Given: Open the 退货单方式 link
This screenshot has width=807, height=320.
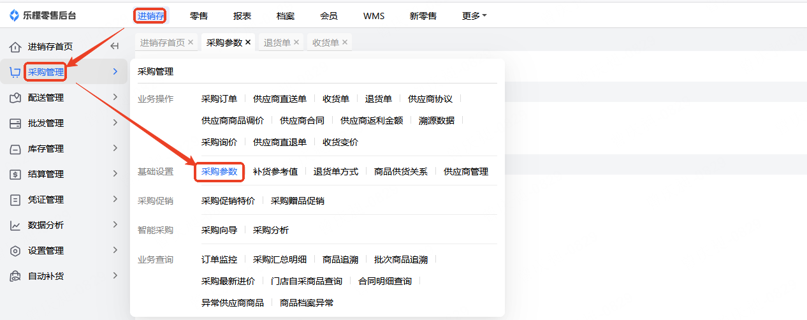Looking at the screenshot, I should click(336, 171).
